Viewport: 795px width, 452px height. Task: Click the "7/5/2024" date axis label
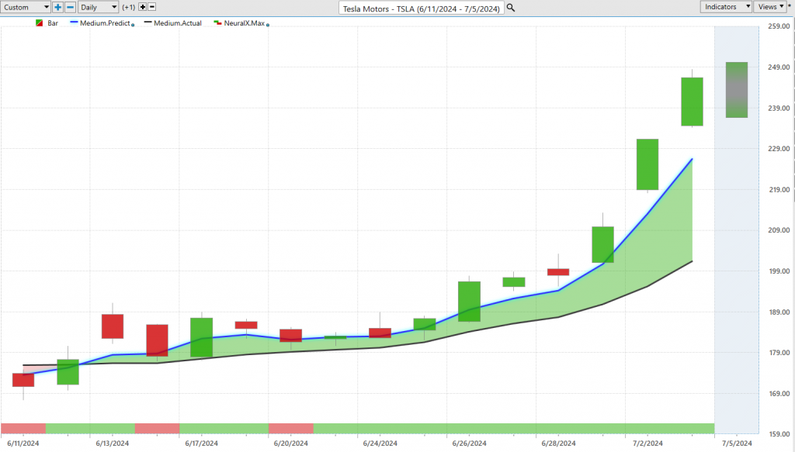[x=737, y=443]
